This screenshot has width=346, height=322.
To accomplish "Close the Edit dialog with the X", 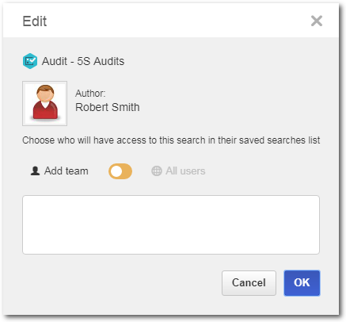I will 317,21.
